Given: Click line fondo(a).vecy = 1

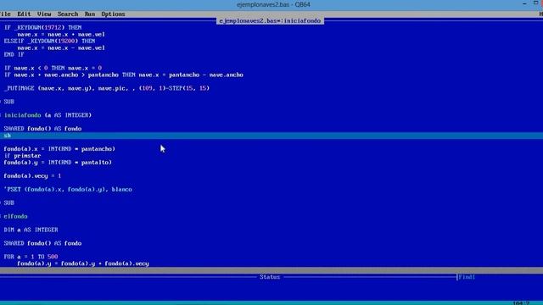Looking at the screenshot, I should pyautogui.click(x=32, y=175).
